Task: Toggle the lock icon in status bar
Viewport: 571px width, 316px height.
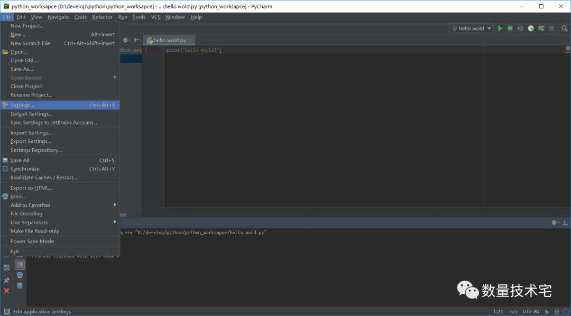Action: click(x=546, y=312)
